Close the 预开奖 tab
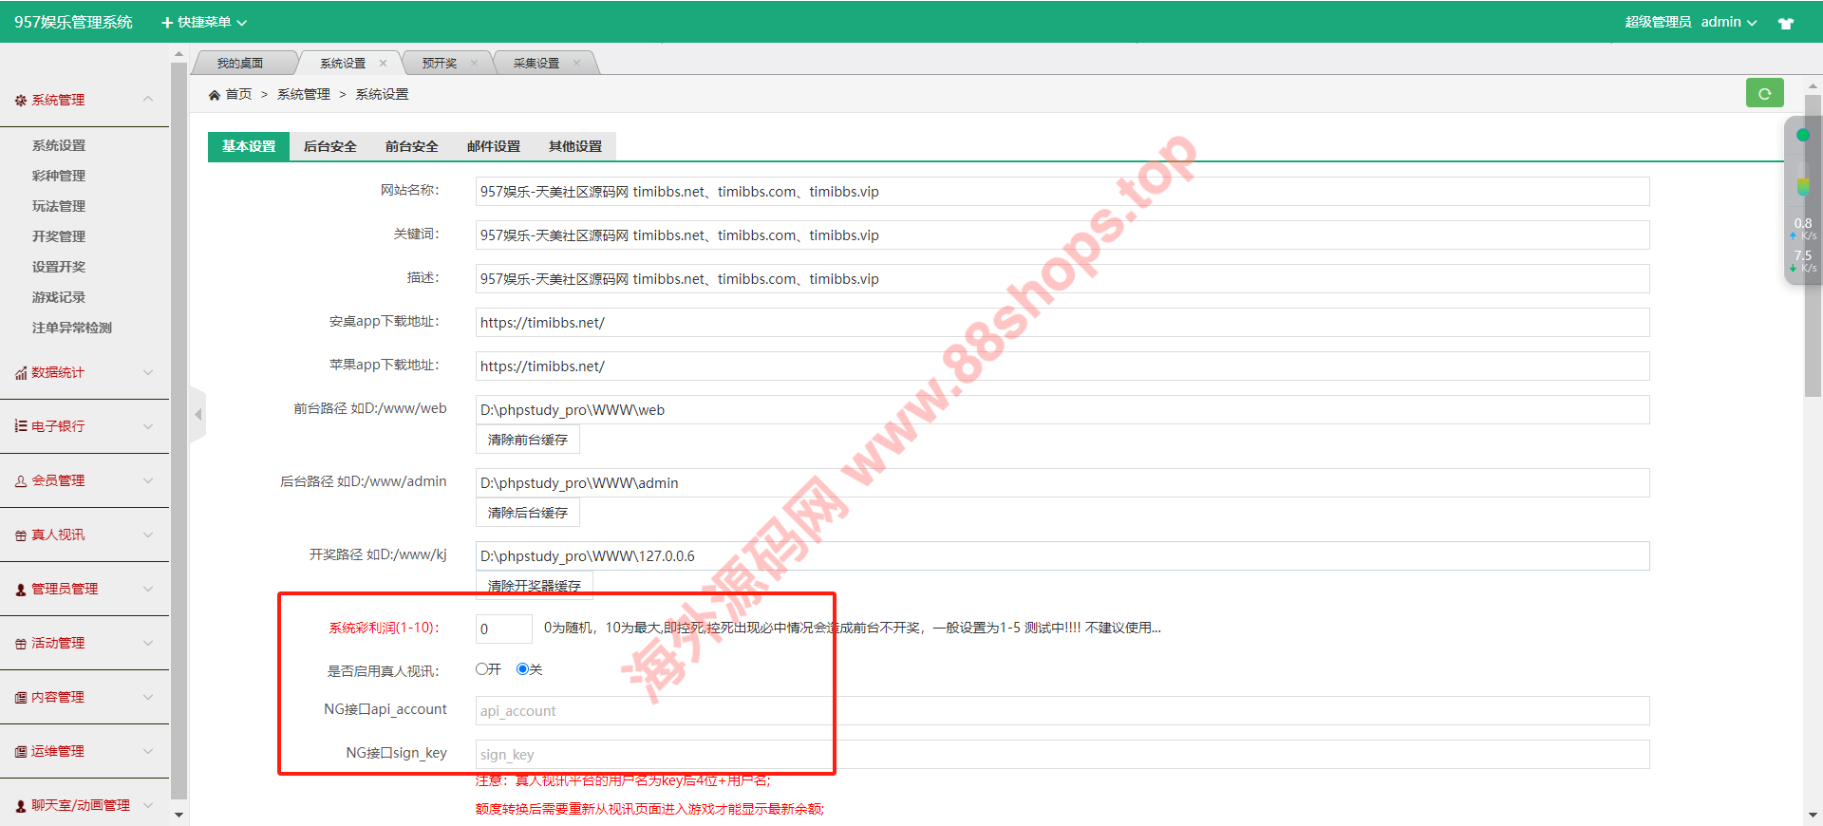Viewport: 1823px width, 826px height. pyautogui.click(x=474, y=64)
